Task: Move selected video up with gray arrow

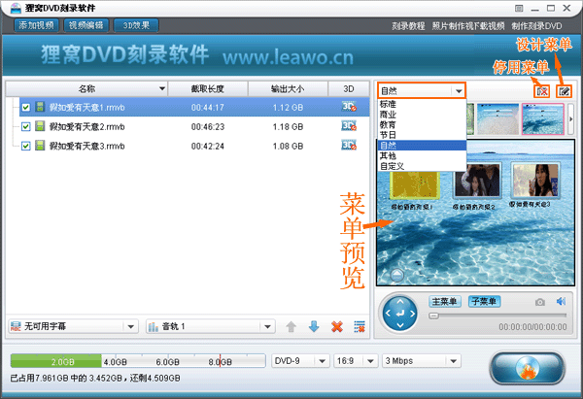Action: coord(291,327)
